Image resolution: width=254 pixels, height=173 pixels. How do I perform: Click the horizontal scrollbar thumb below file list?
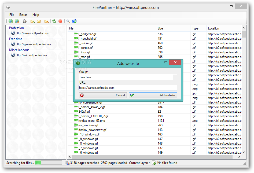152,157
